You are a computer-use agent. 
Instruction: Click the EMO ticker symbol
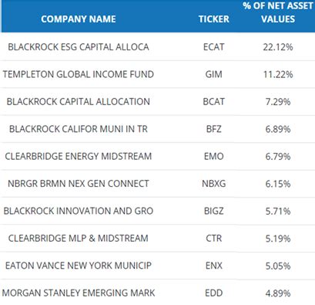tap(214, 156)
